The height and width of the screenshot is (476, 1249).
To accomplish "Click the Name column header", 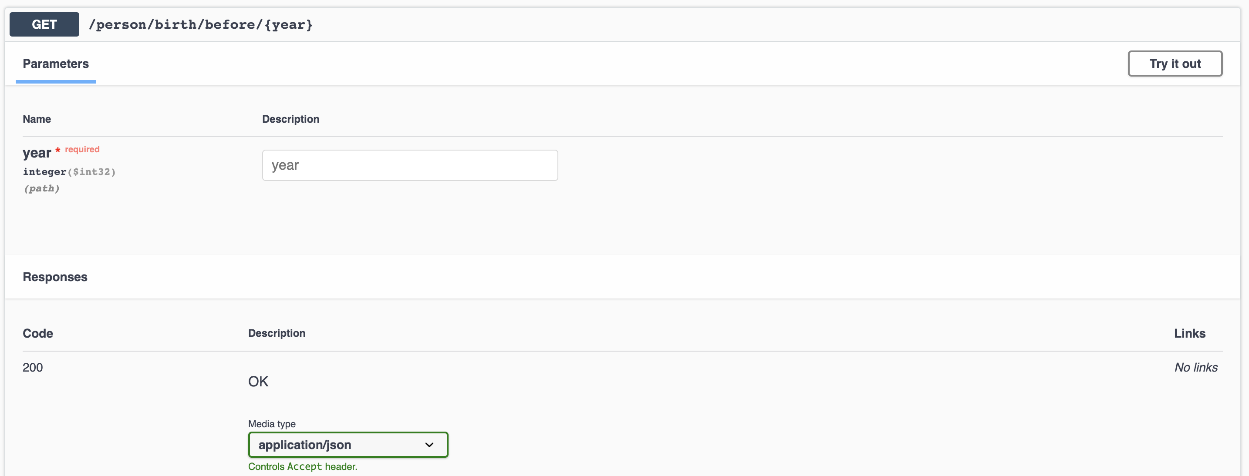I will (x=37, y=119).
